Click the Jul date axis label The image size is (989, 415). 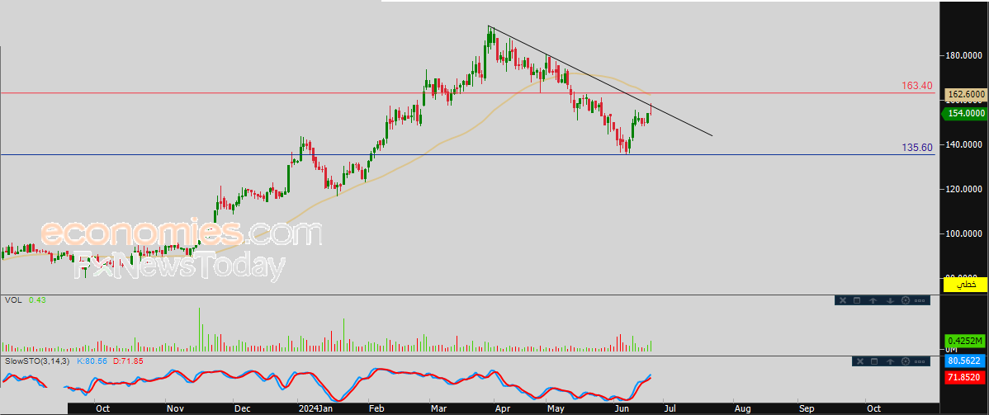669,408
